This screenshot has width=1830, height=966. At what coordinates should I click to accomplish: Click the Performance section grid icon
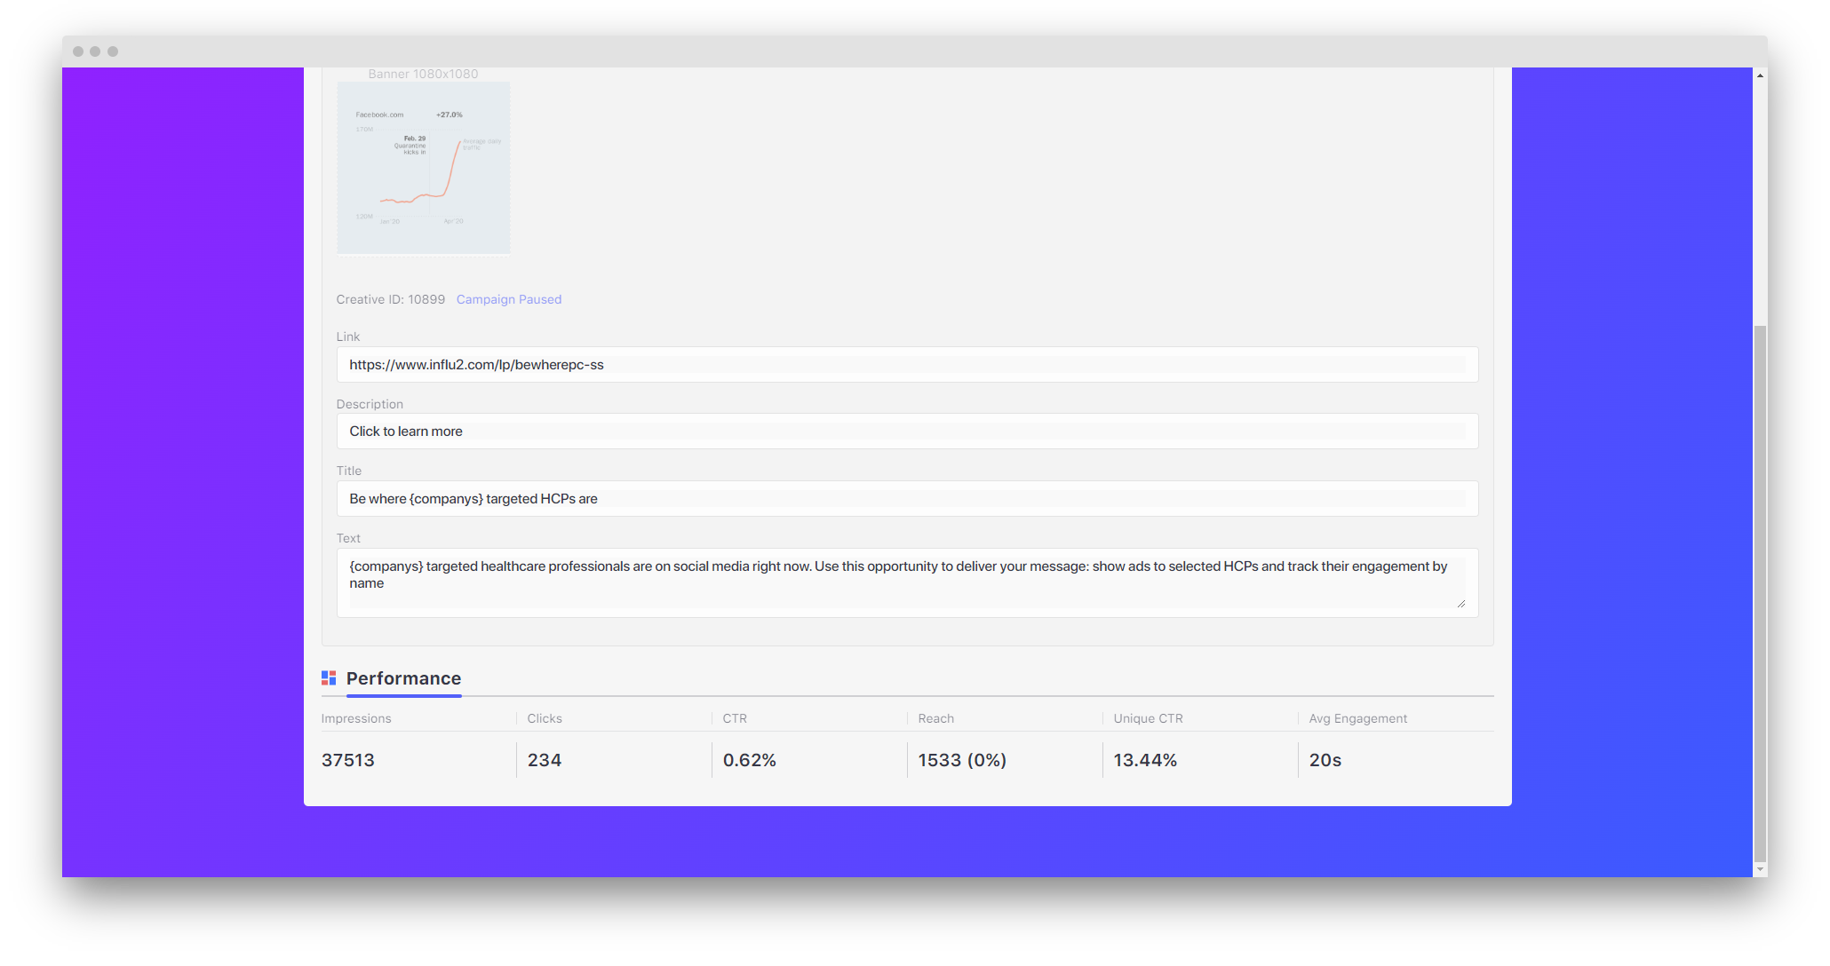click(329, 678)
